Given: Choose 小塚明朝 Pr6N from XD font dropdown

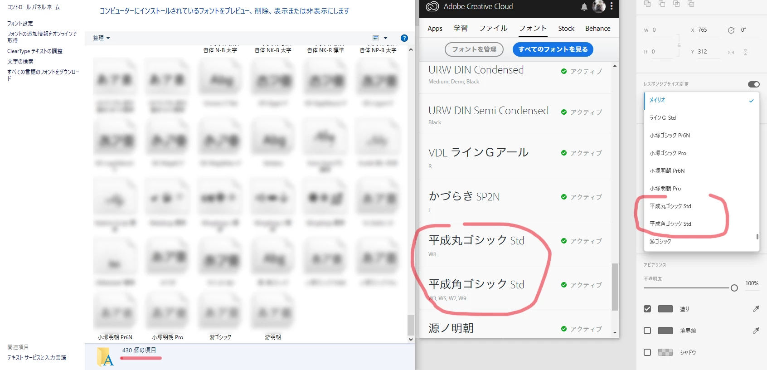Looking at the screenshot, I should point(701,171).
